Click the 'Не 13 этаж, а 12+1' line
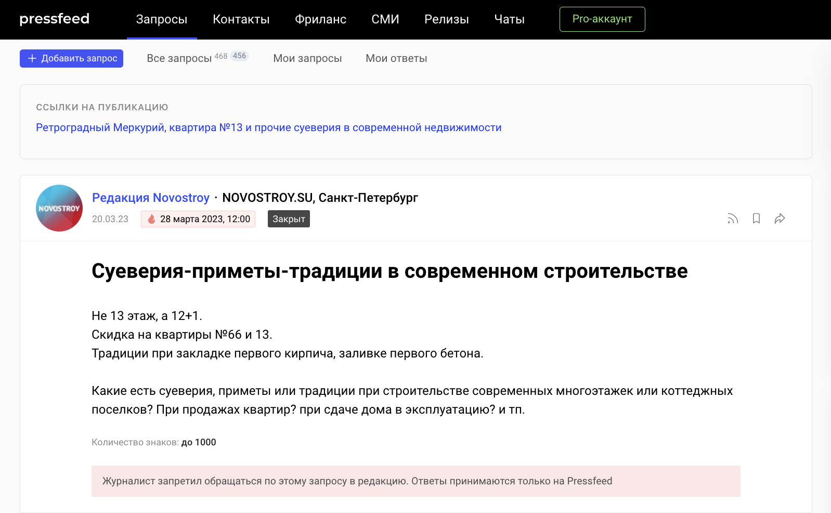 (147, 316)
